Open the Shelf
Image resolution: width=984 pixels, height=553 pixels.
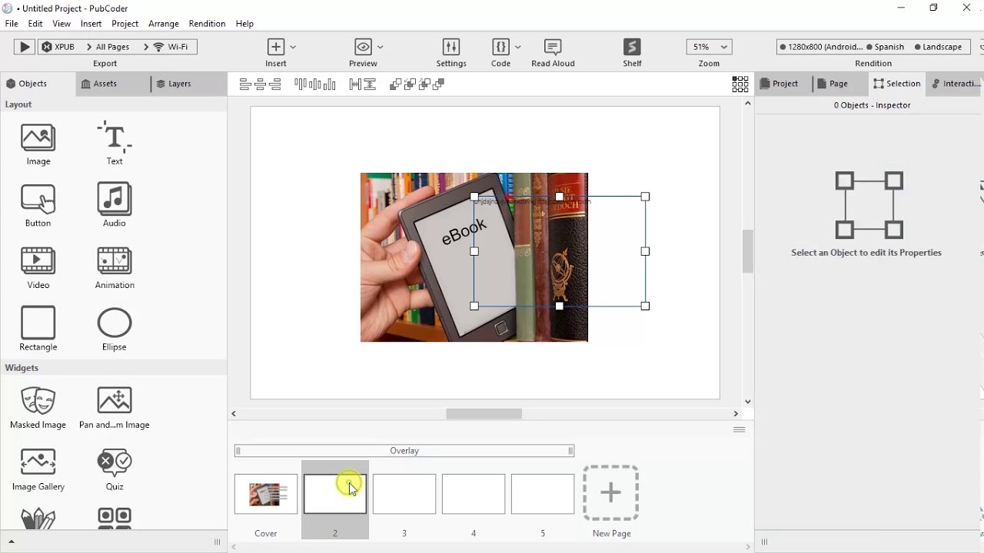point(632,53)
